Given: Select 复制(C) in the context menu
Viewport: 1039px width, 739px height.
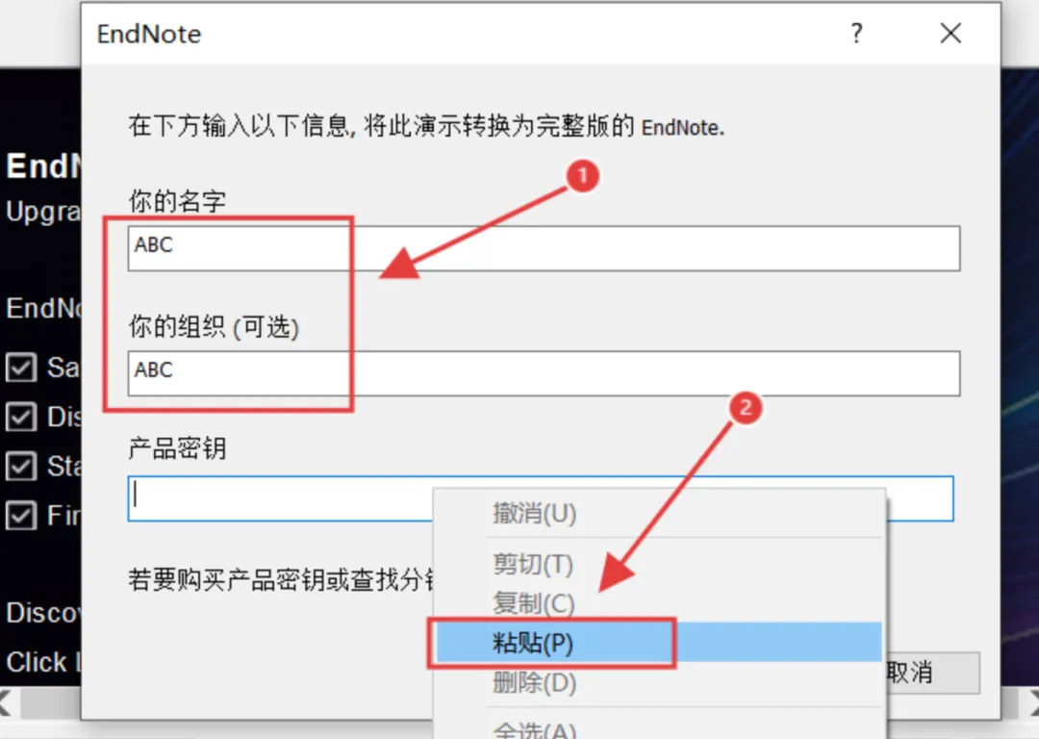Looking at the screenshot, I should [x=659, y=603].
